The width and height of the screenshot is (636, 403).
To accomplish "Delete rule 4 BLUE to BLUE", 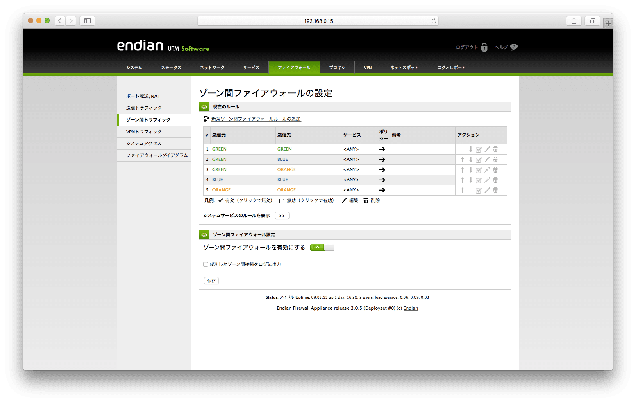I will [x=495, y=180].
